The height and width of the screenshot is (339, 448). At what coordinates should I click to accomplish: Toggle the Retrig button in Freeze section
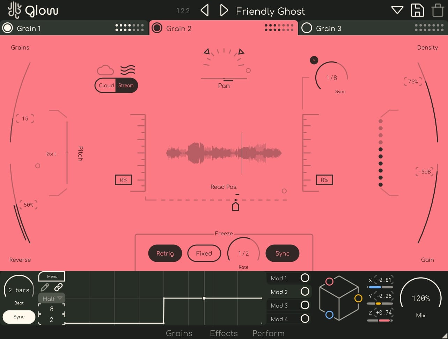(165, 253)
